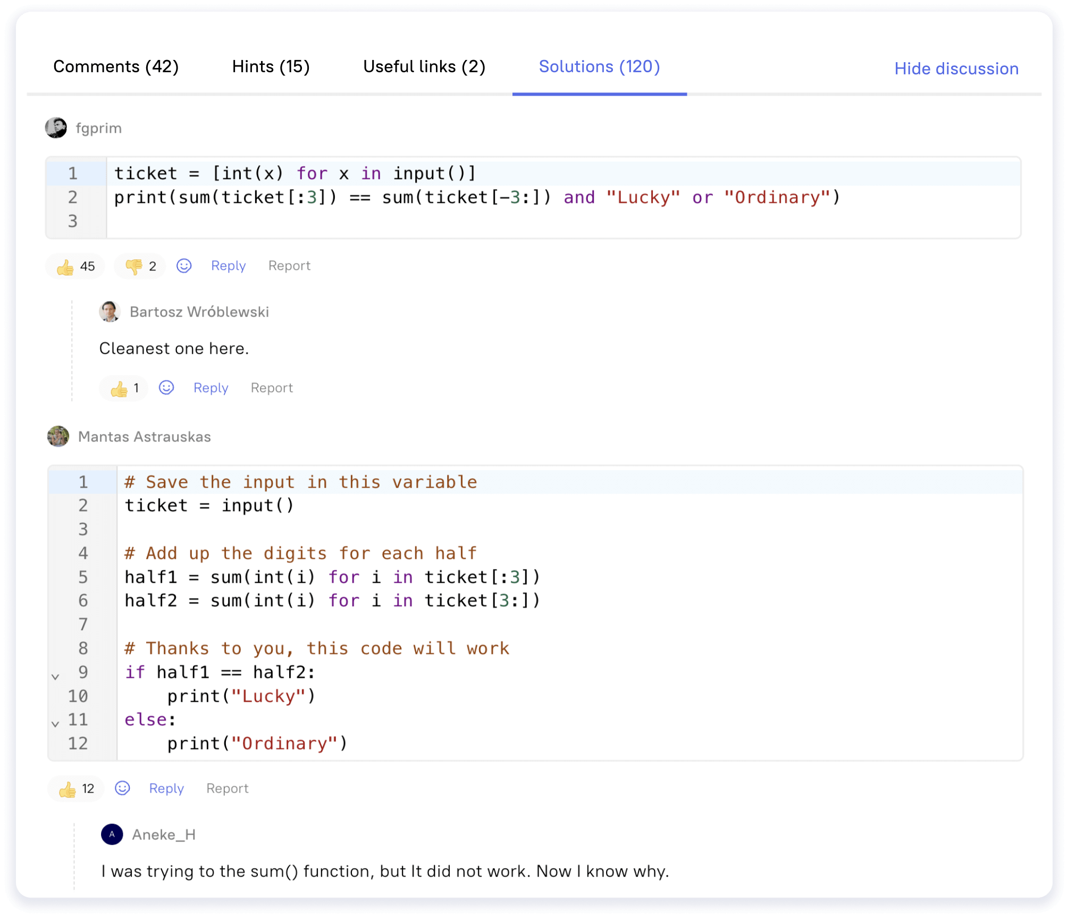Open the Hints (15) tab

pyautogui.click(x=271, y=67)
